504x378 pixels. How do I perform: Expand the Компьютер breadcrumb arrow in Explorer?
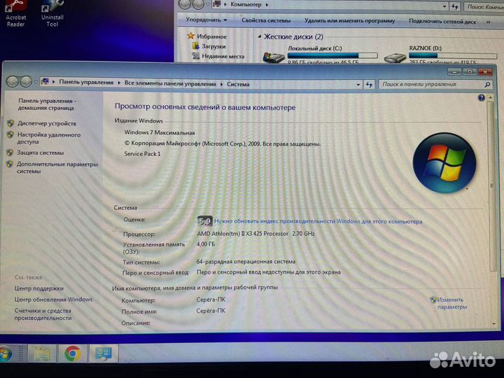coord(267,5)
